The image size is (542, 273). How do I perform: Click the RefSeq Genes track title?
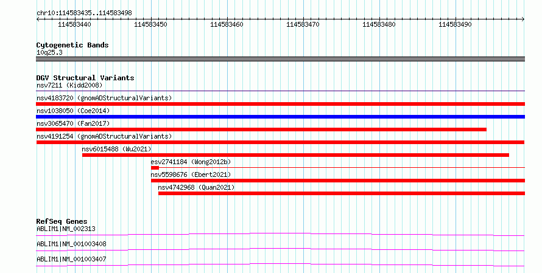click(x=62, y=221)
